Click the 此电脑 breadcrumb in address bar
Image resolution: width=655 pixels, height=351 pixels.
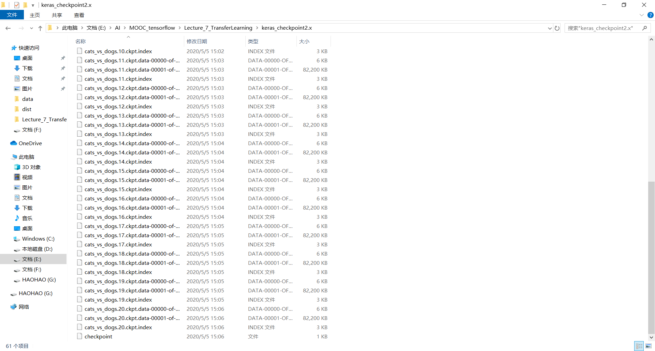pos(70,28)
